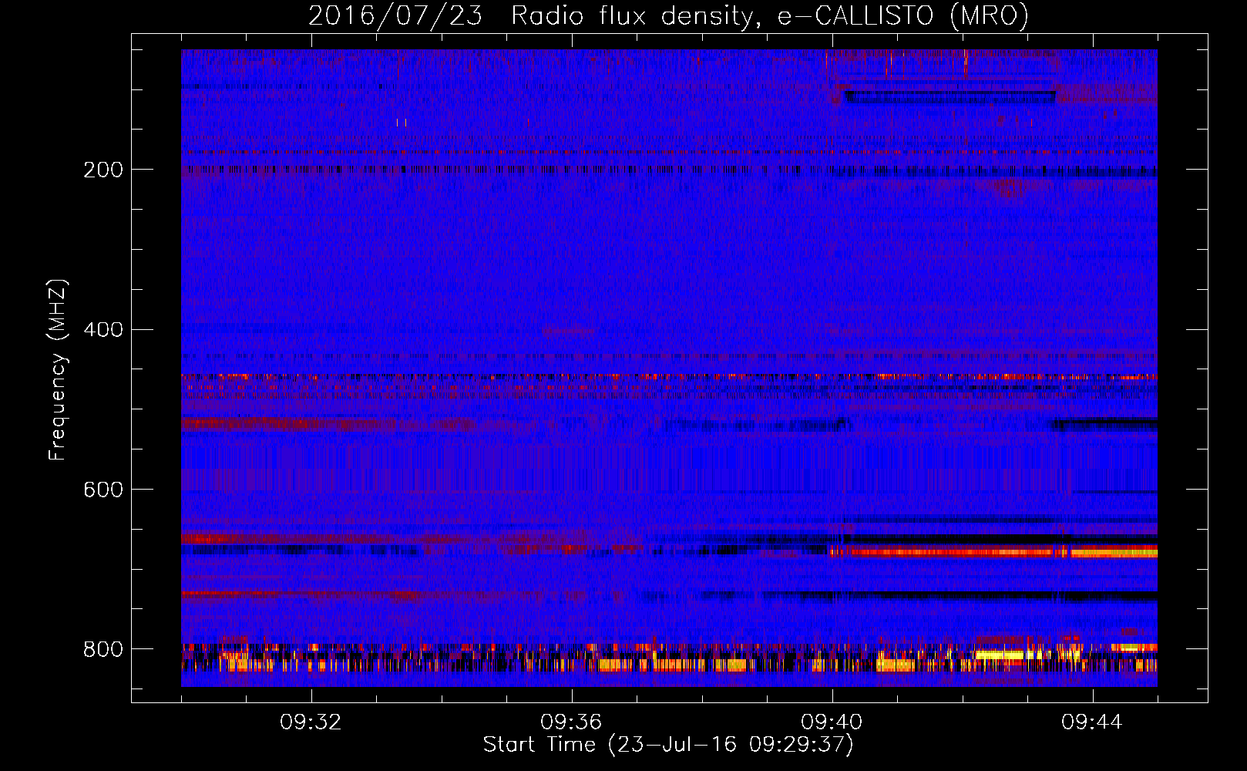The height and width of the screenshot is (771, 1247).
Task: Click the 200 frequency tick label
Action: [103, 170]
